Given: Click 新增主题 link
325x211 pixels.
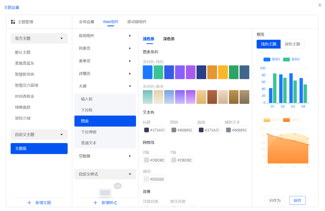Looking at the screenshot, I should [x=43, y=203].
